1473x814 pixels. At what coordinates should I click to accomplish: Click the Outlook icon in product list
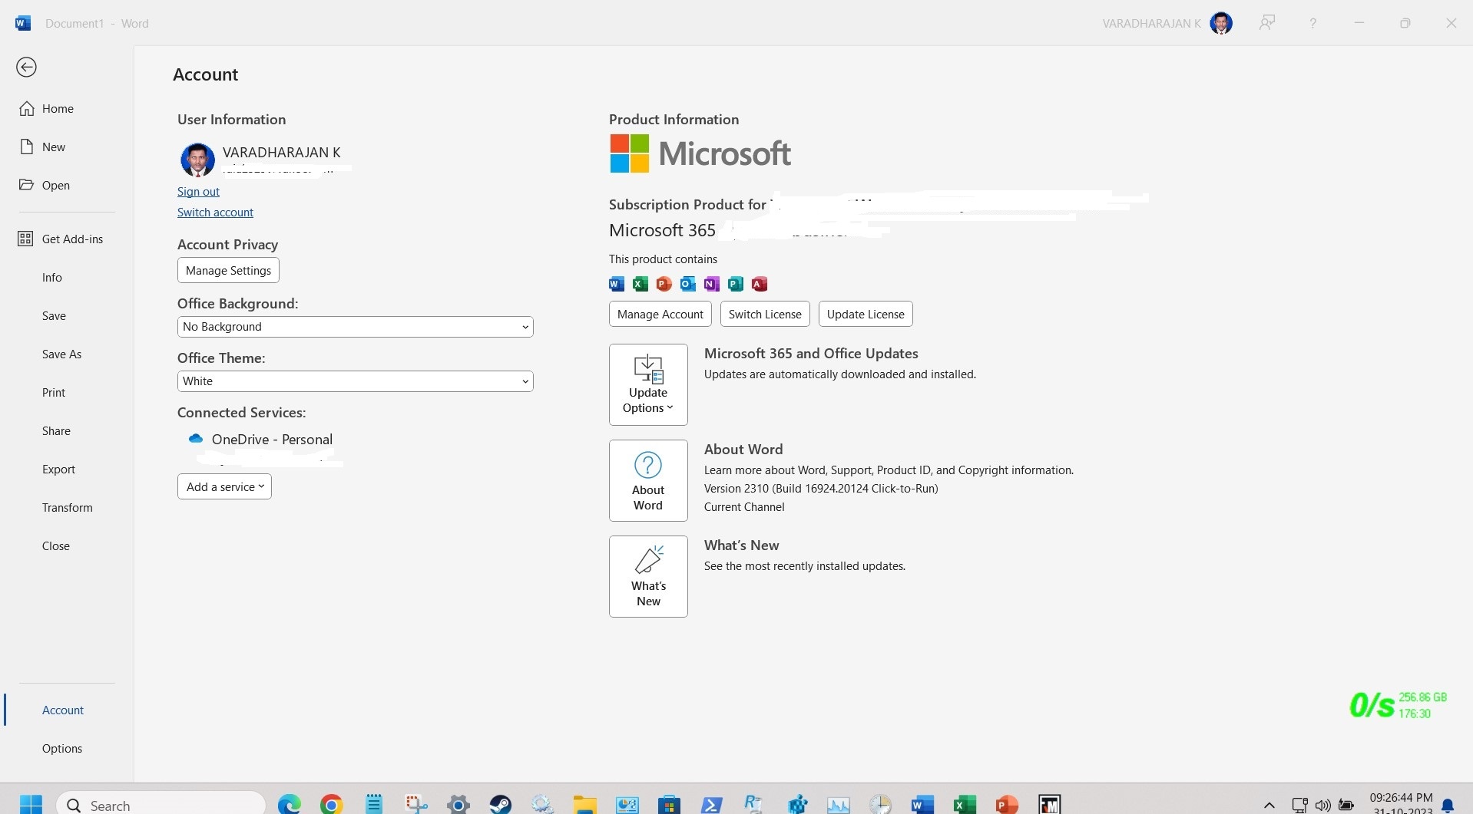click(x=688, y=284)
